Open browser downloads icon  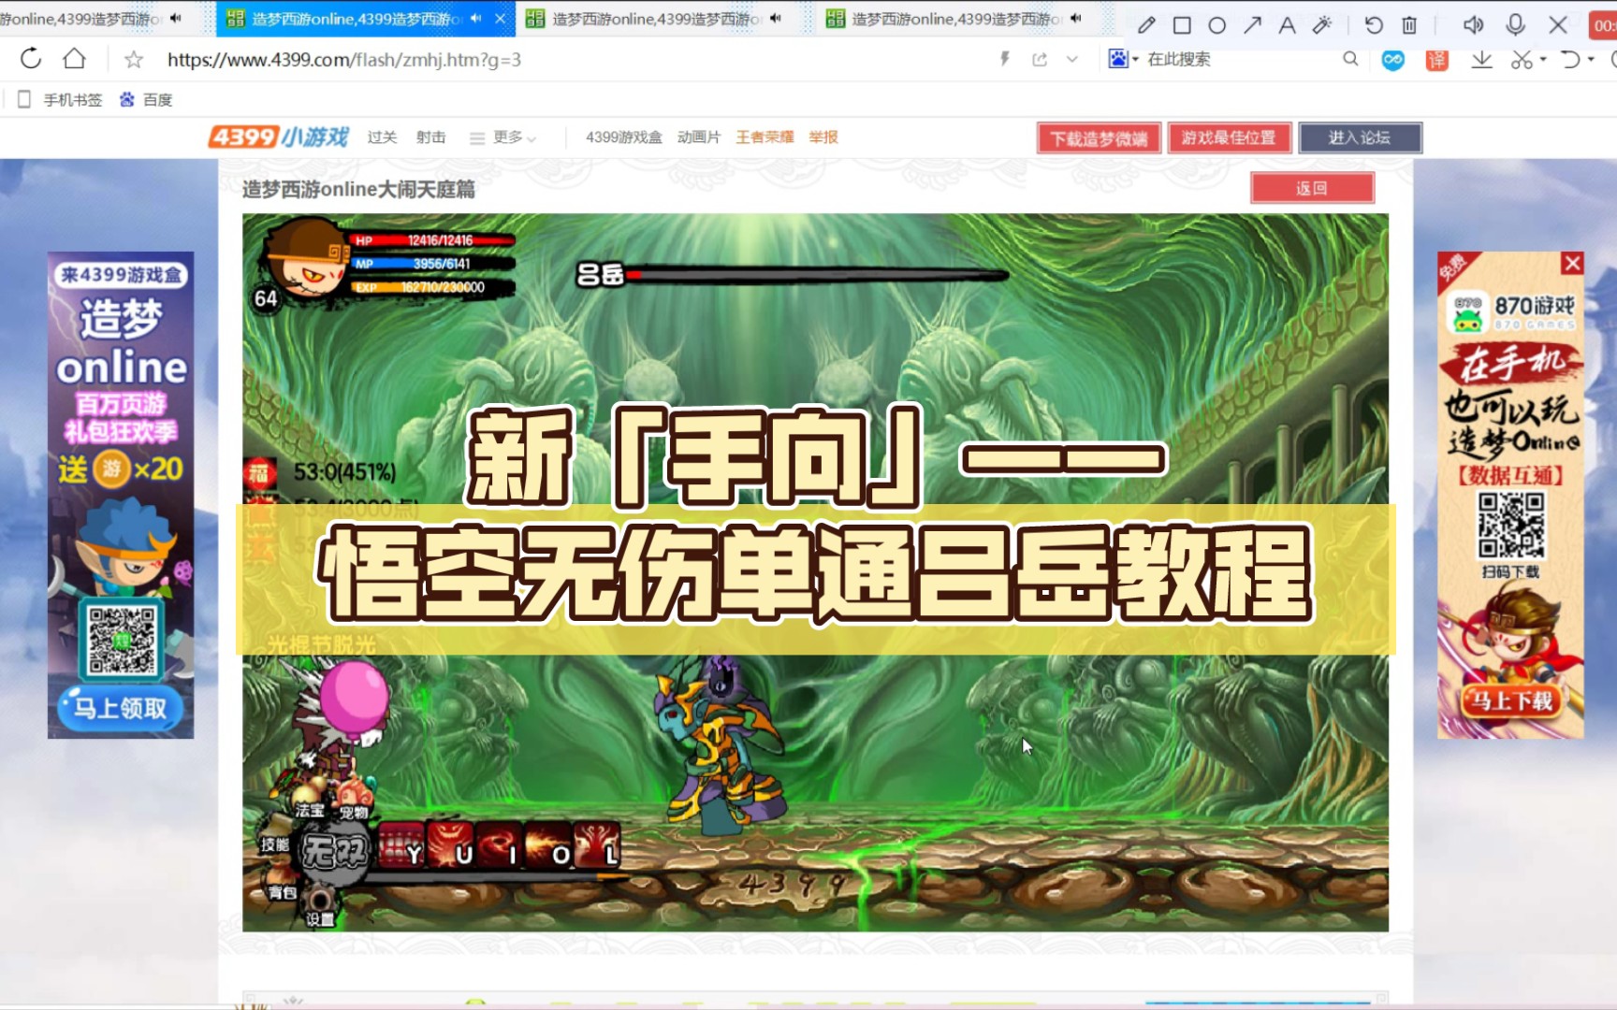click(1481, 60)
